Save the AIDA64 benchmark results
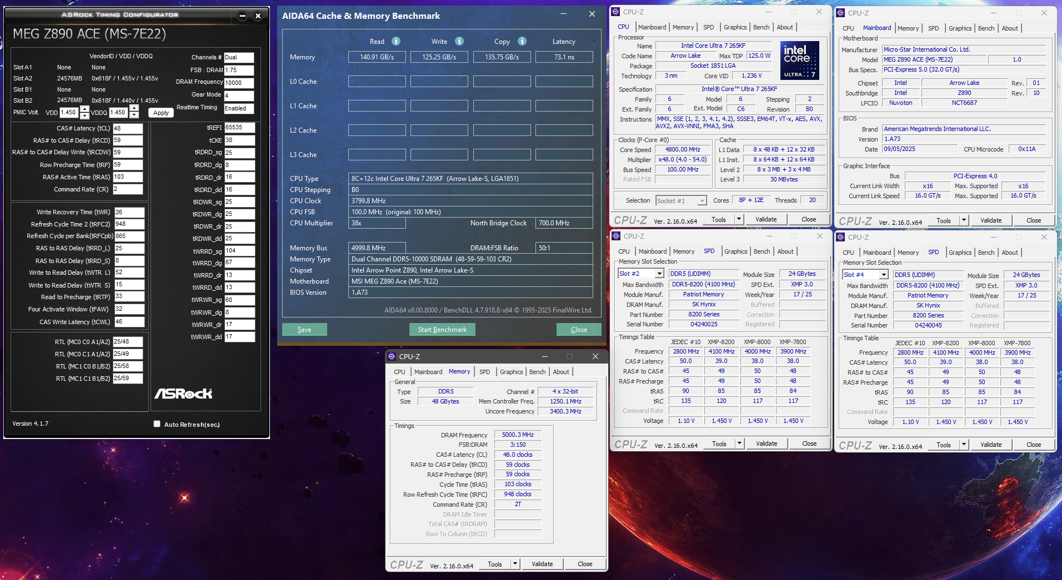This screenshot has height=580, width=1062. [x=304, y=330]
